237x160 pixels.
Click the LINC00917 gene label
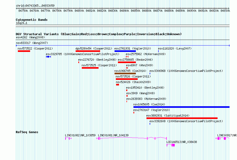coord(227,135)
